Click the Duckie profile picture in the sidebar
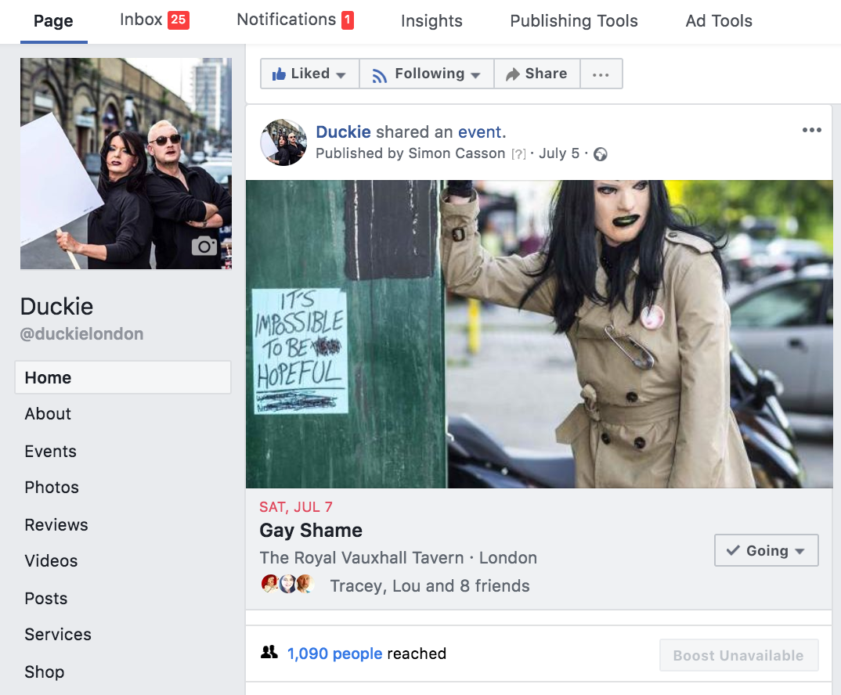 [126, 164]
